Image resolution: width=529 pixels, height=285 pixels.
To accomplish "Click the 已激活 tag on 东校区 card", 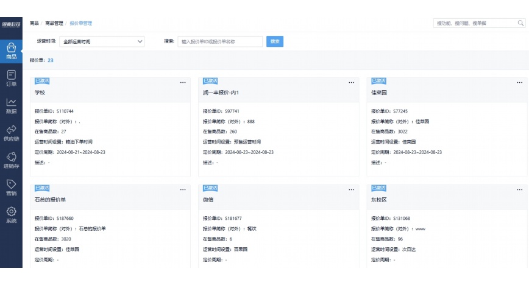I will (x=378, y=188).
